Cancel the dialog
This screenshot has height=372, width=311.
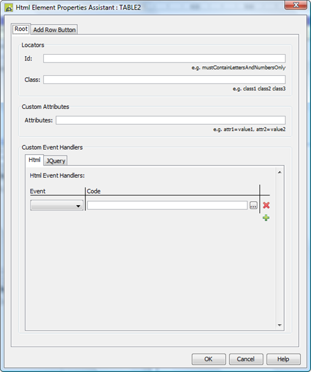click(x=246, y=359)
